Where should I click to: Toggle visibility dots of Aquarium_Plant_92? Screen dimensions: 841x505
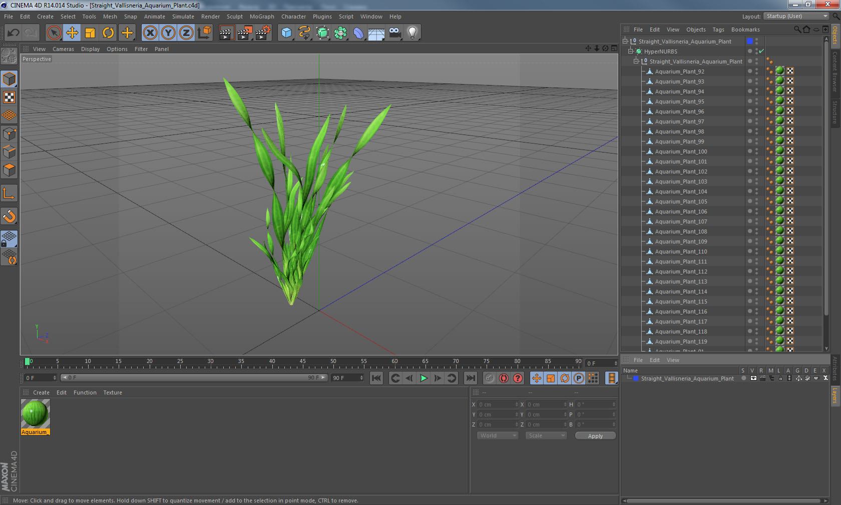tap(756, 71)
